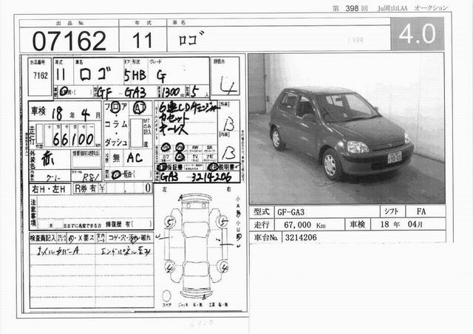Image resolution: width=473 pixels, height=334 pixels.
Task: Click the シフト column label
Action: 392,211
